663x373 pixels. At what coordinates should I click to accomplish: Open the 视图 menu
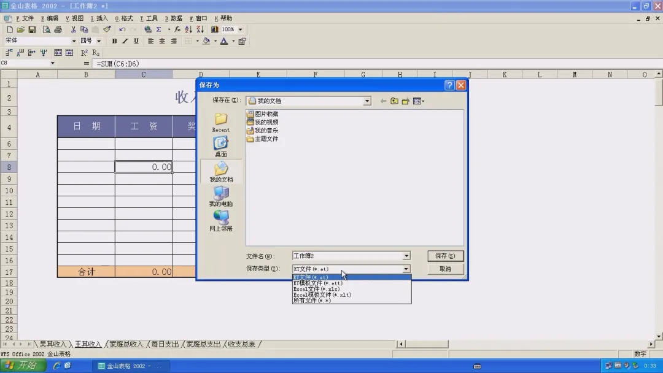(x=75, y=18)
